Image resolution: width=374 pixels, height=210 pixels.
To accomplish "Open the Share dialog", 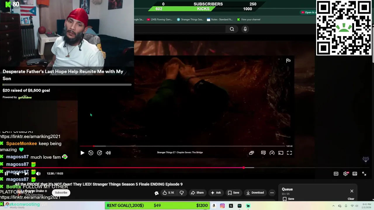I will pos(197,192).
